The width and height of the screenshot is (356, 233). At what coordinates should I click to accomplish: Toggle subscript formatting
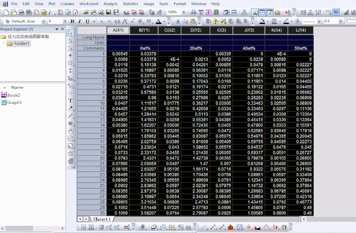102,21
